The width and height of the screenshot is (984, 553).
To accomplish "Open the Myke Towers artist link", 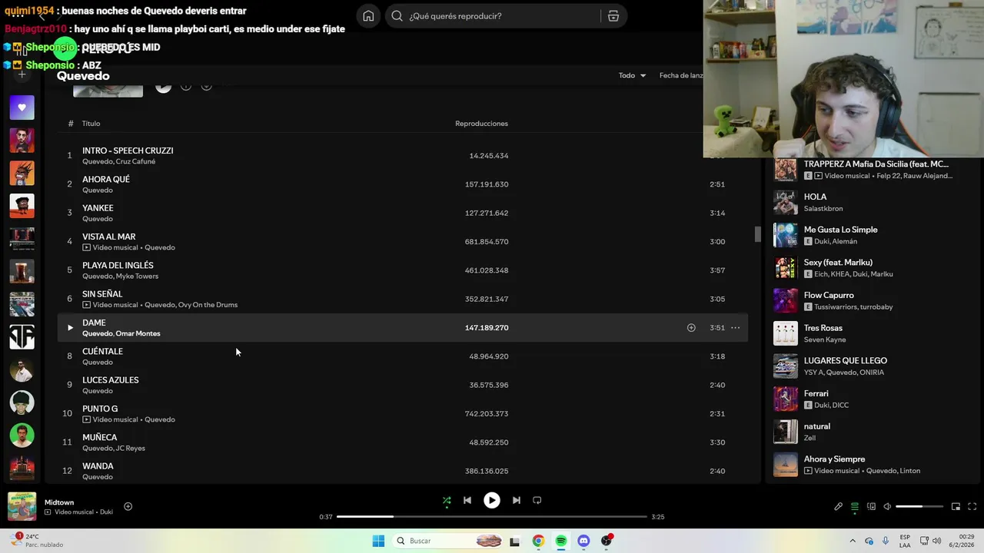I will 137,276.
